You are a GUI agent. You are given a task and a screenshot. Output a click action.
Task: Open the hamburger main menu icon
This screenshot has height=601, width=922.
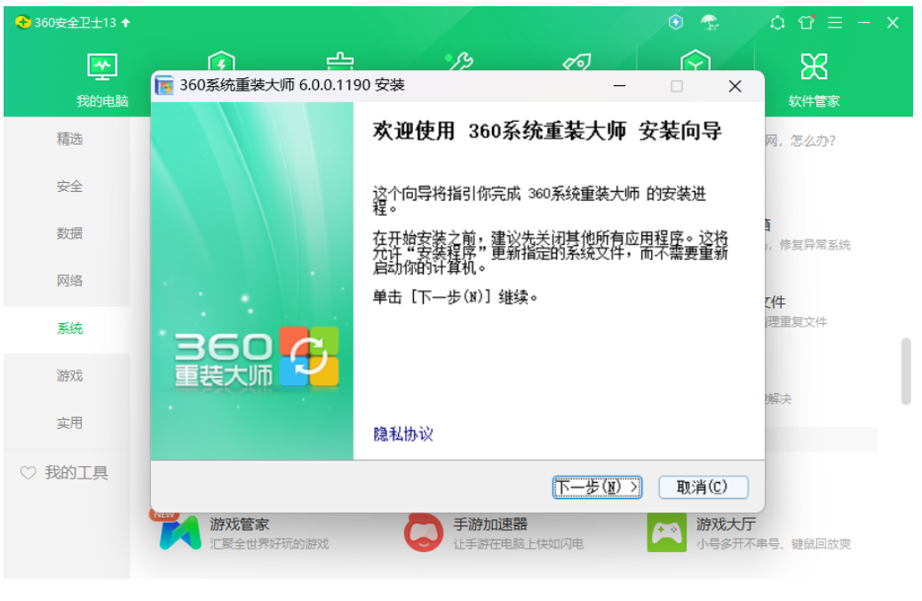pyautogui.click(x=835, y=22)
